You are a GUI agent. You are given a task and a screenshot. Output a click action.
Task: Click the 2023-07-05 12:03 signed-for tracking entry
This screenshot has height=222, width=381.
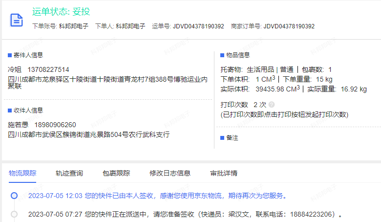(x=158, y=196)
